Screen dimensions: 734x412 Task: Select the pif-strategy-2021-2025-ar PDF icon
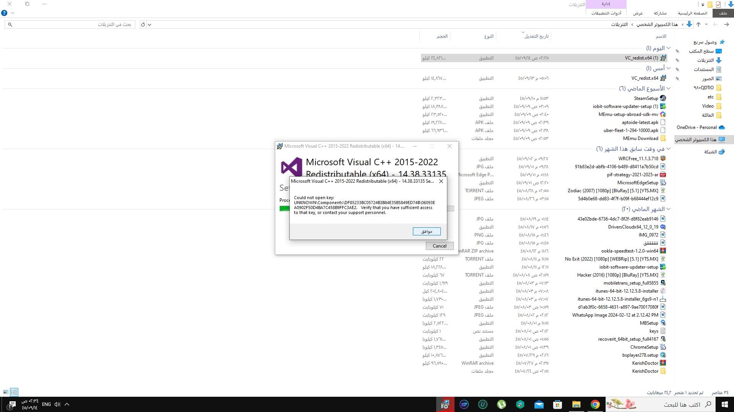click(663, 175)
